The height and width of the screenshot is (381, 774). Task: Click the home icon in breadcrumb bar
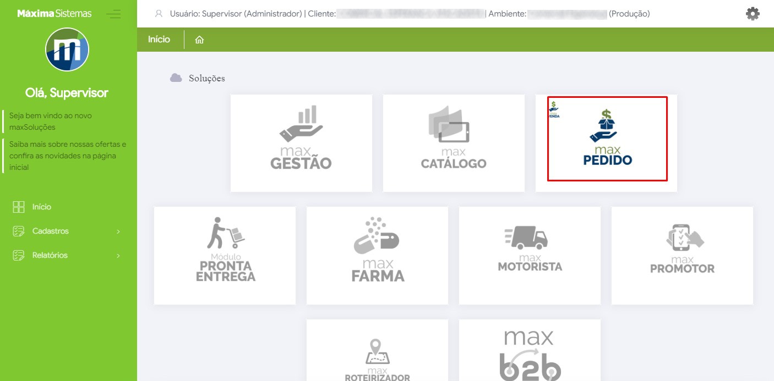point(199,40)
